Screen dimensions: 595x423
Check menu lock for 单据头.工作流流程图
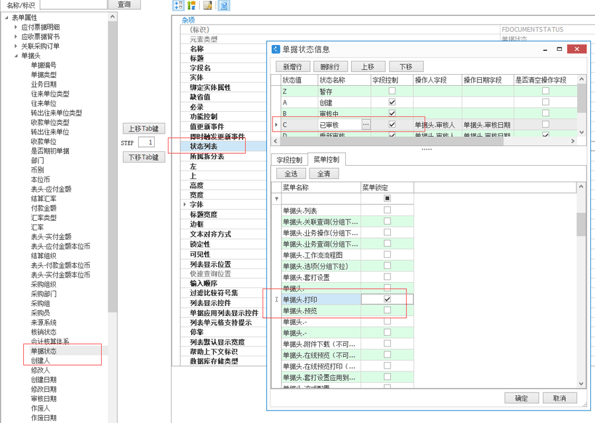(387, 254)
